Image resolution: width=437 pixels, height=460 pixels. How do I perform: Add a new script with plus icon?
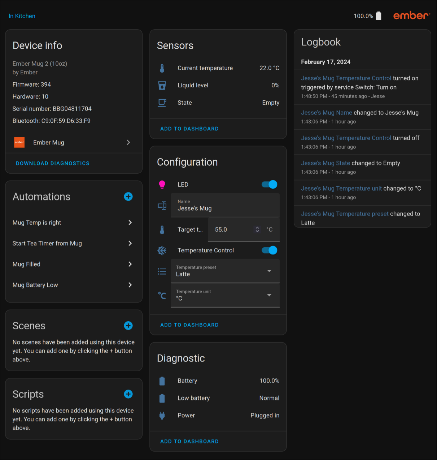click(x=128, y=394)
